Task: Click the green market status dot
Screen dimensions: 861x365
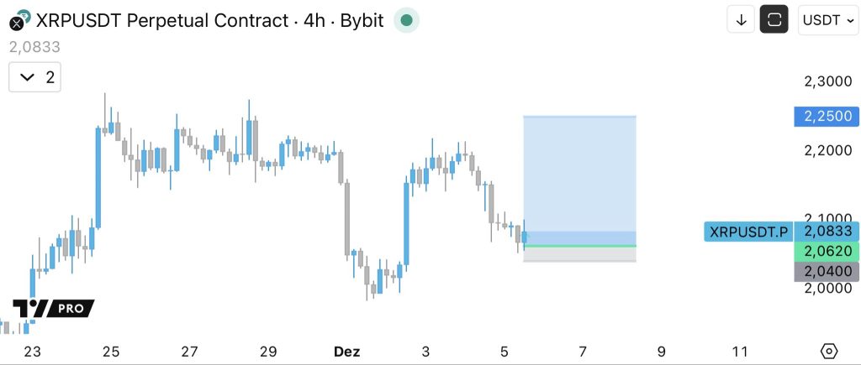Action: (x=406, y=20)
